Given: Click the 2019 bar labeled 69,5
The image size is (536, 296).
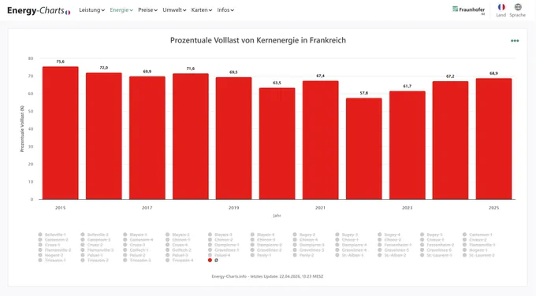Looking at the screenshot, I should [x=233, y=139].
